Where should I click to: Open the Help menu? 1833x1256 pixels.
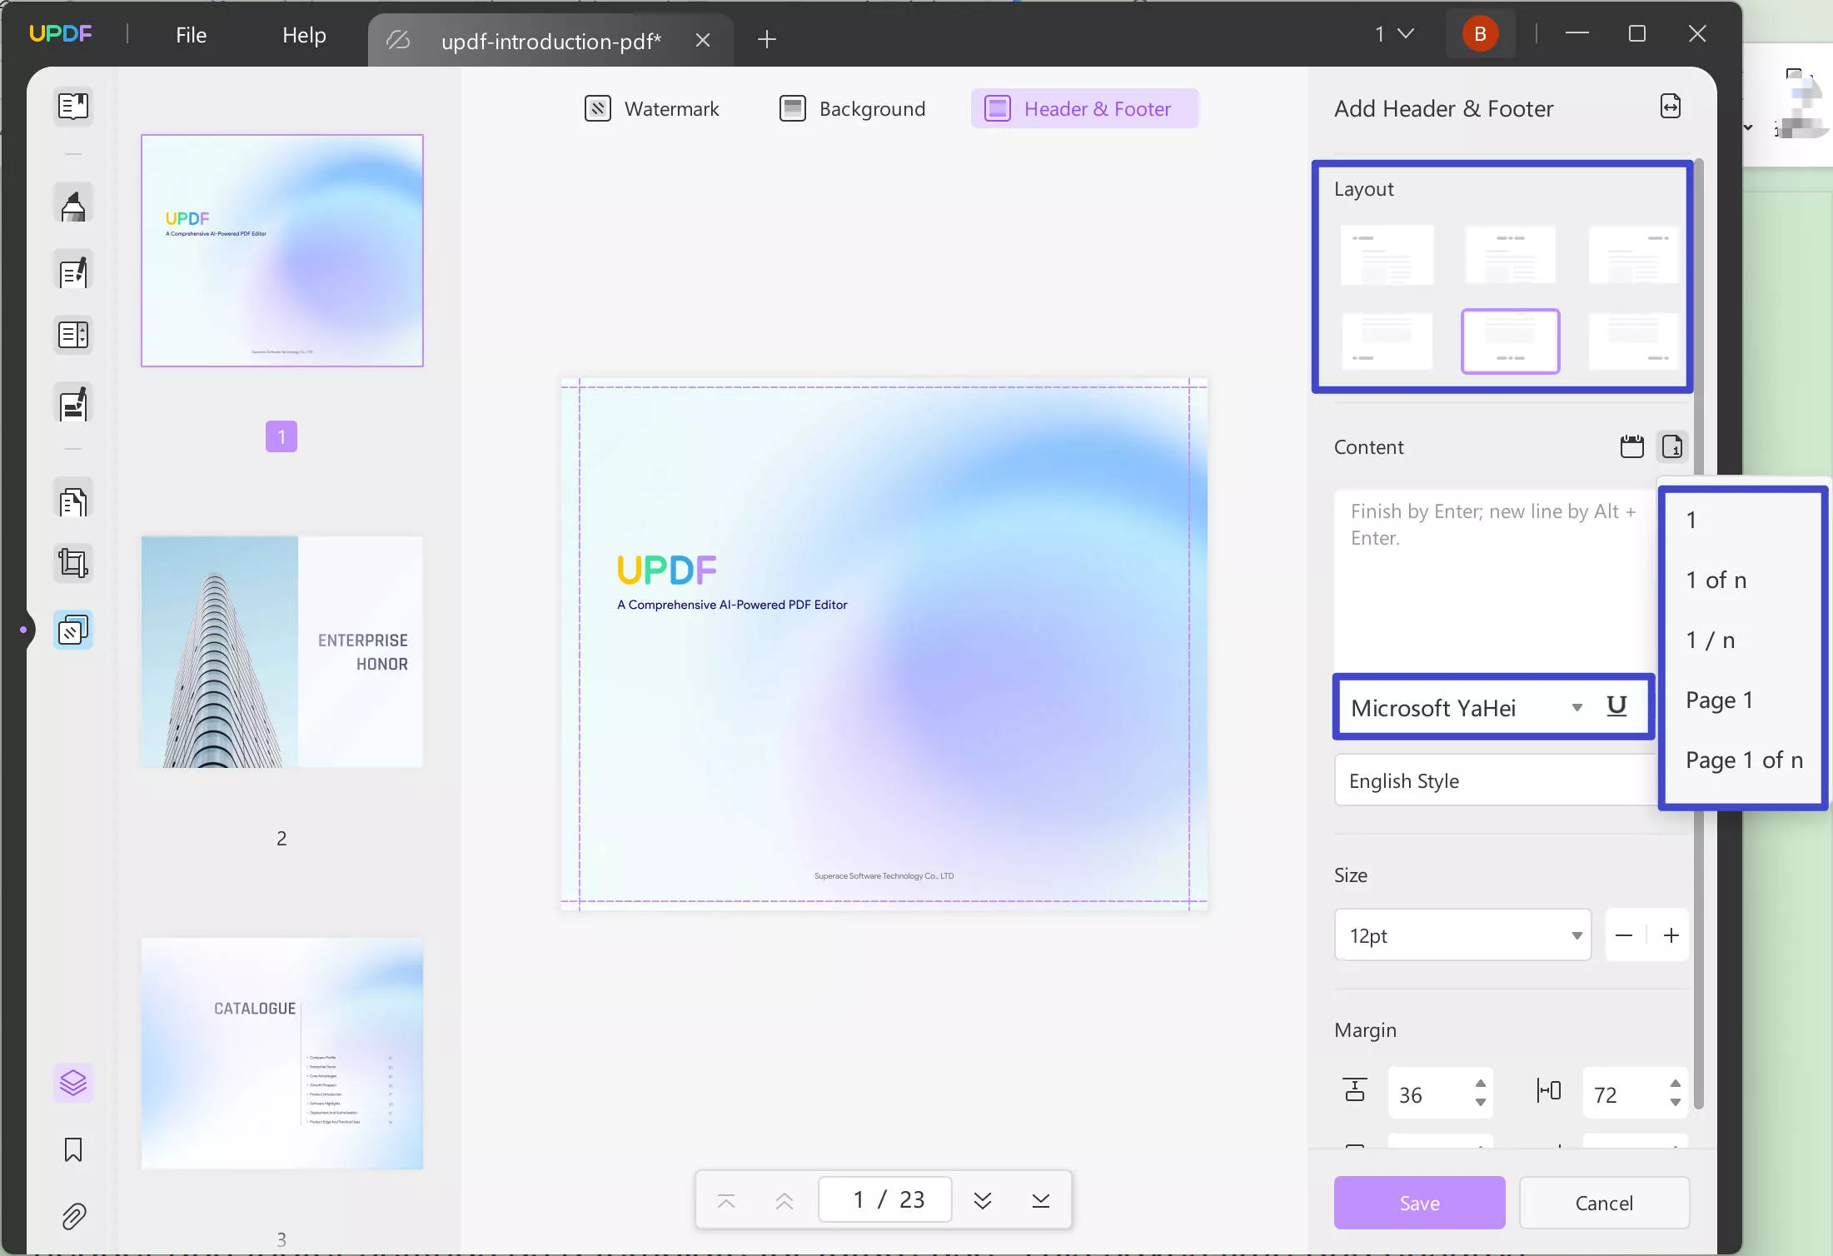click(x=302, y=35)
